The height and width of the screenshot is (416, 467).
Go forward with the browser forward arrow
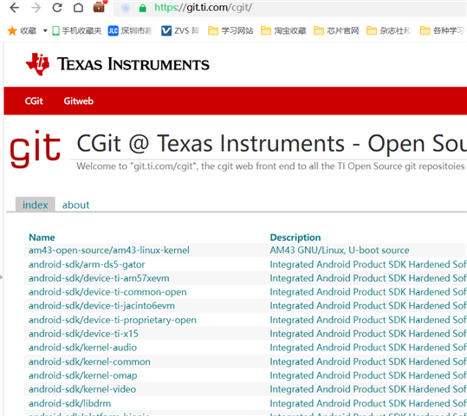click(x=36, y=8)
